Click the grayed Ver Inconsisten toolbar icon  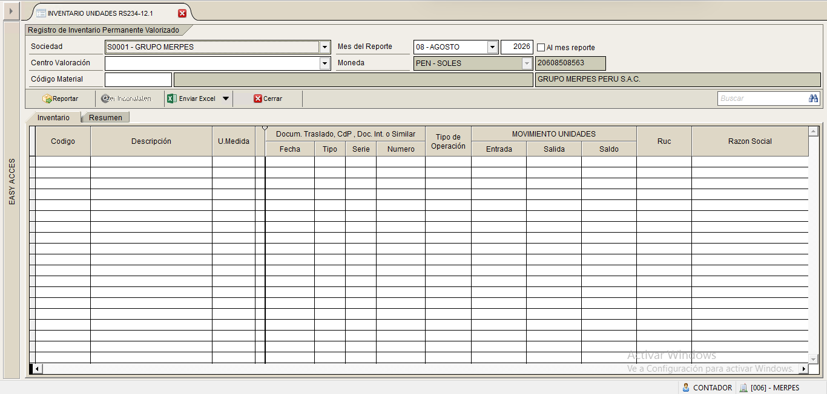pyautogui.click(x=106, y=98)
